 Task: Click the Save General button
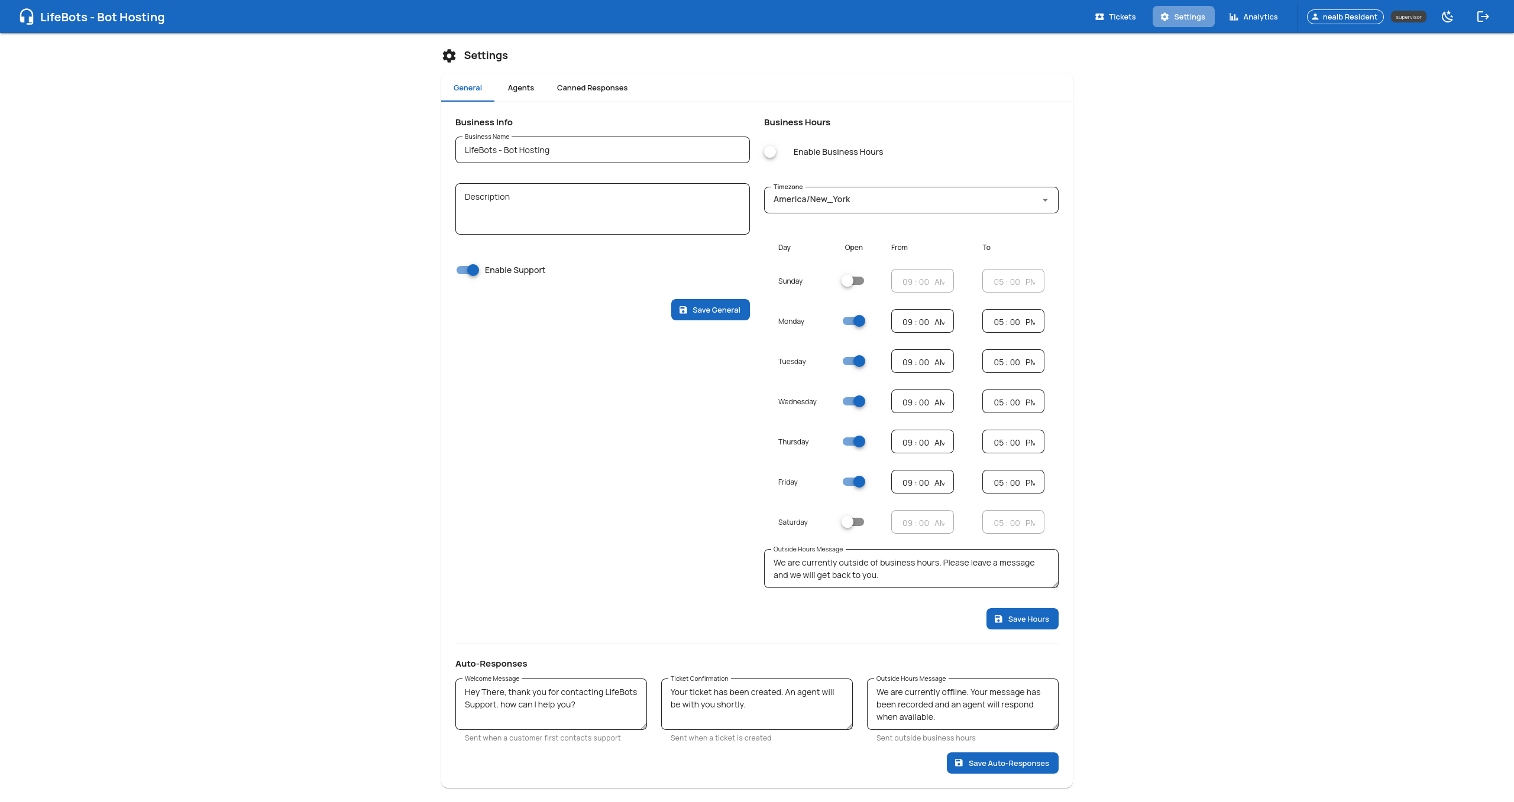pos(710,309)
